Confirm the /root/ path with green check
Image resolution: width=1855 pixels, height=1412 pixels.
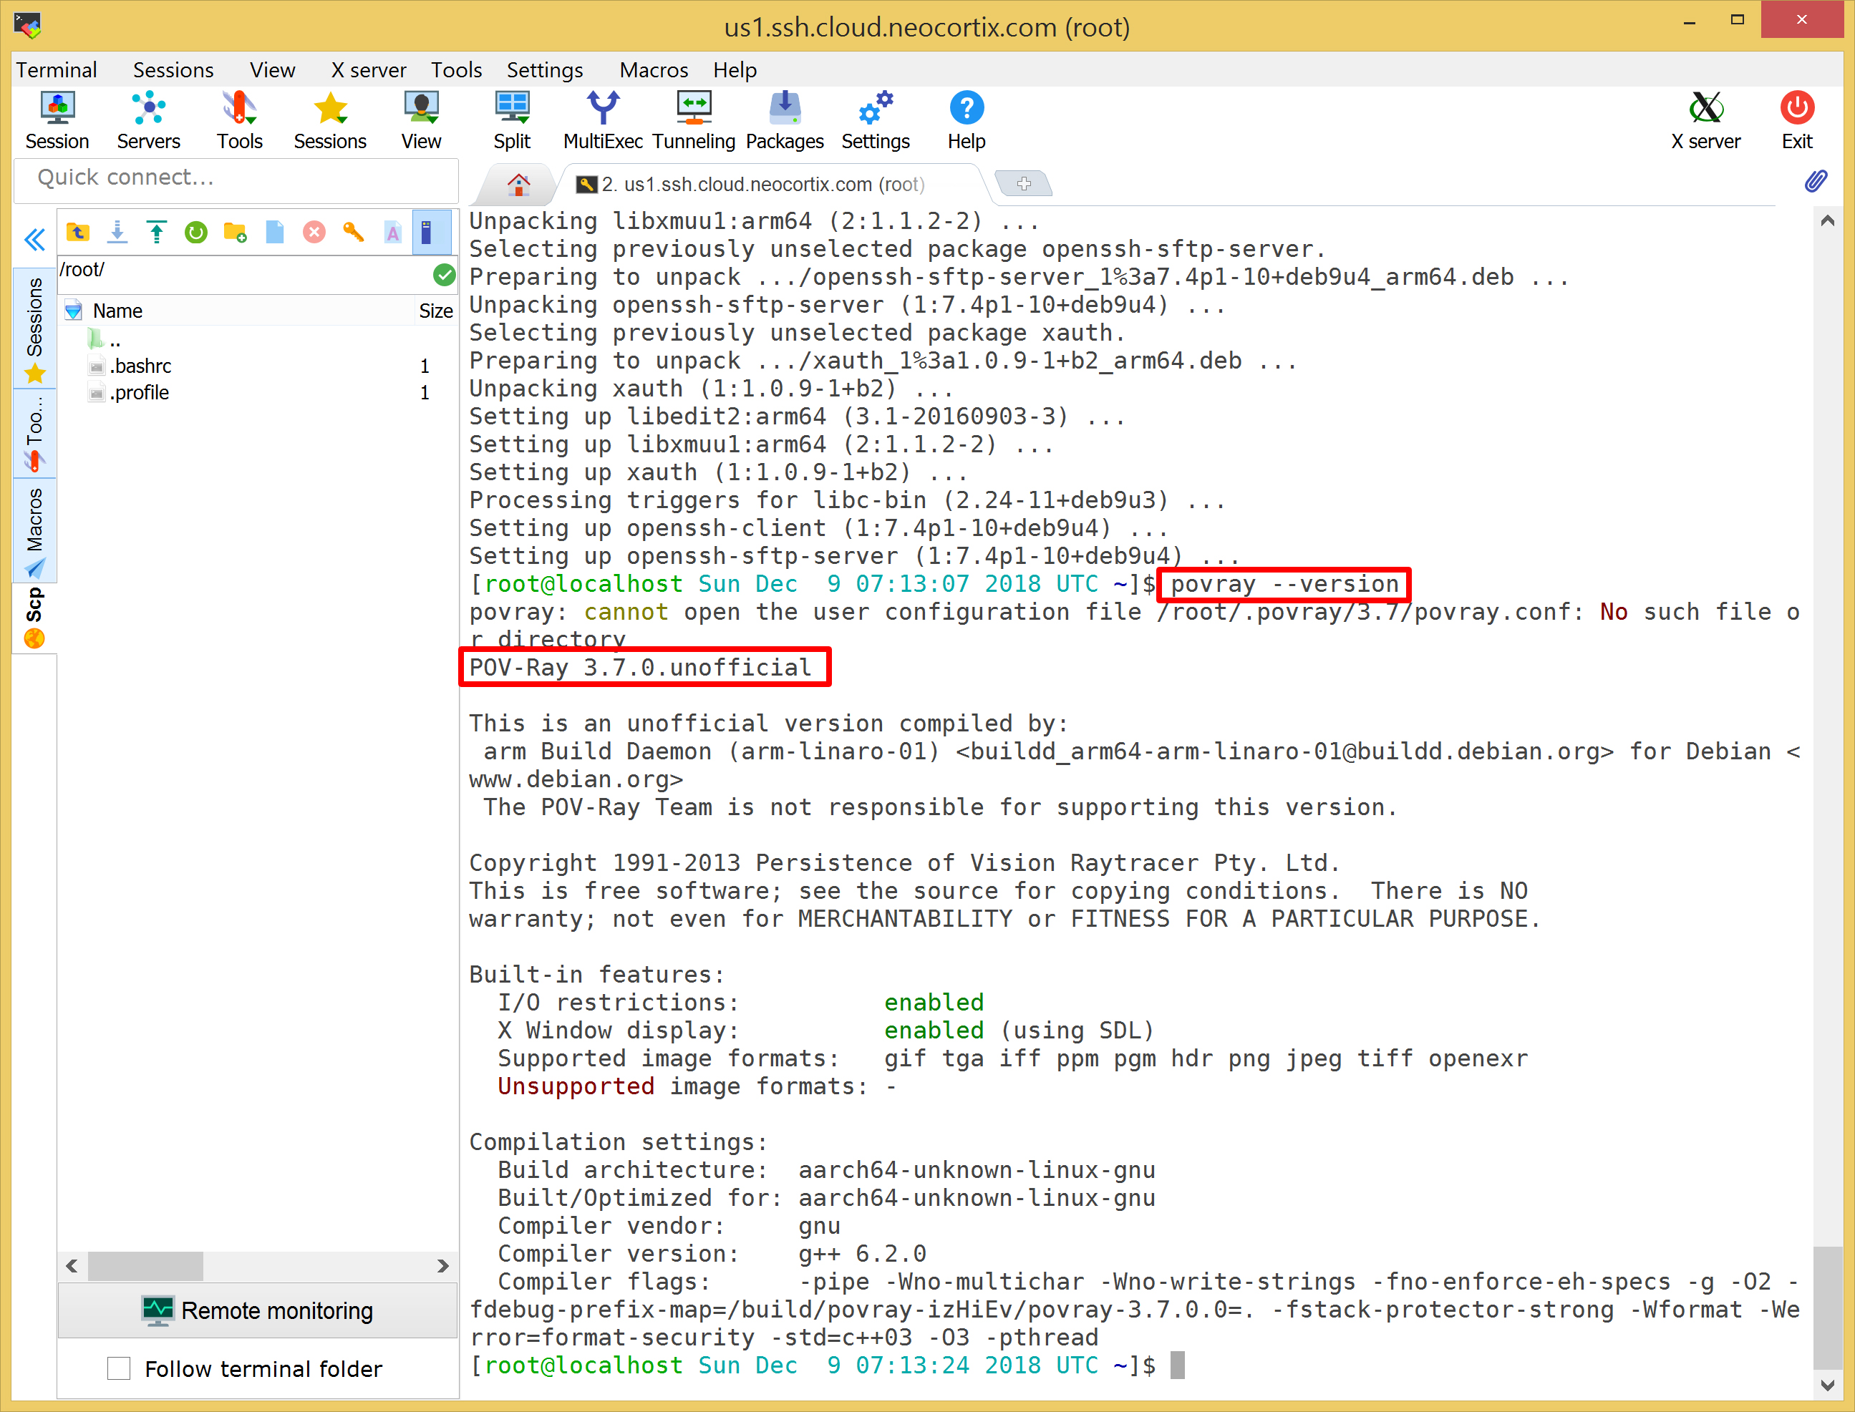[444, 274]
